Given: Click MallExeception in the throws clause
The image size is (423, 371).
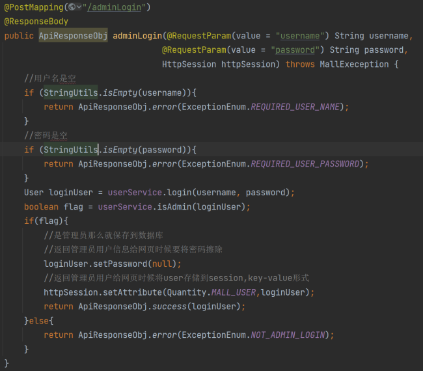Looking at the screenshot, I should [x=354, y=64].
